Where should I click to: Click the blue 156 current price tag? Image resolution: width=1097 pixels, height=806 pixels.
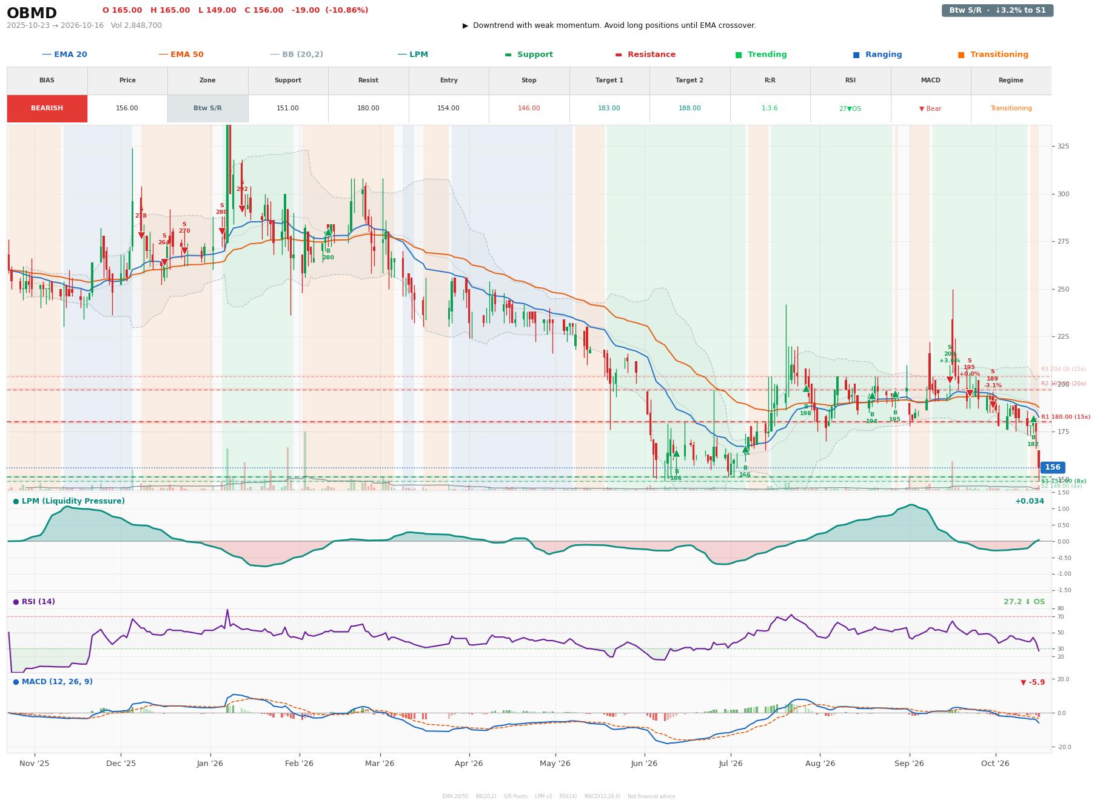1053,467
